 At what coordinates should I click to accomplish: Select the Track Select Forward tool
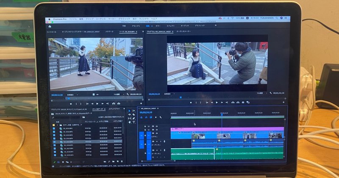click(133, 111)
